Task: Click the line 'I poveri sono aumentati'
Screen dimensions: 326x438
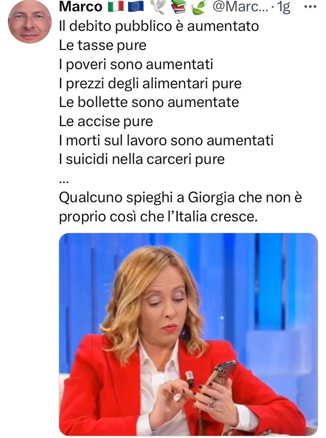Action: (x=136, y=64)
